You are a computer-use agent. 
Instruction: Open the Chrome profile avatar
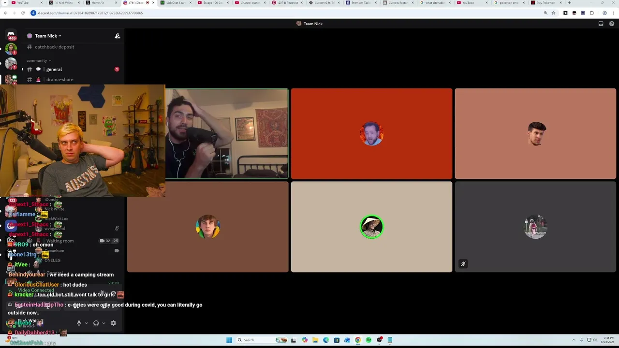(x=604, y=13)
